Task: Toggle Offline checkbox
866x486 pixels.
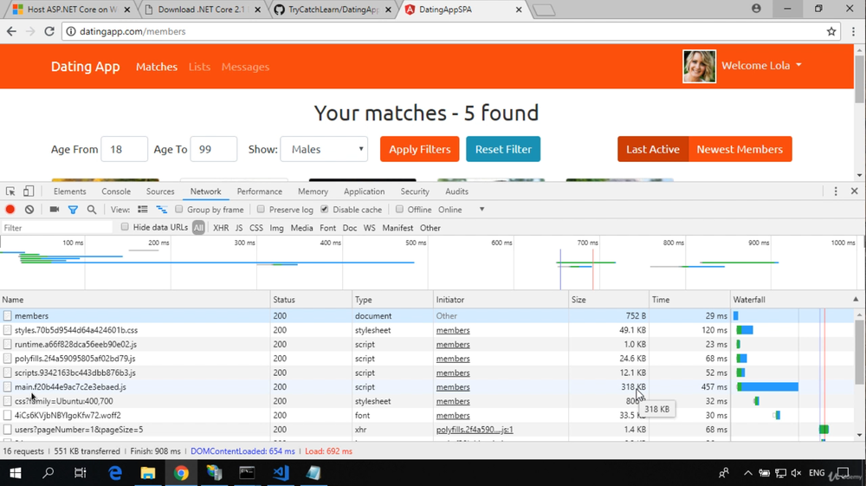Action: (x=399, y=210)
